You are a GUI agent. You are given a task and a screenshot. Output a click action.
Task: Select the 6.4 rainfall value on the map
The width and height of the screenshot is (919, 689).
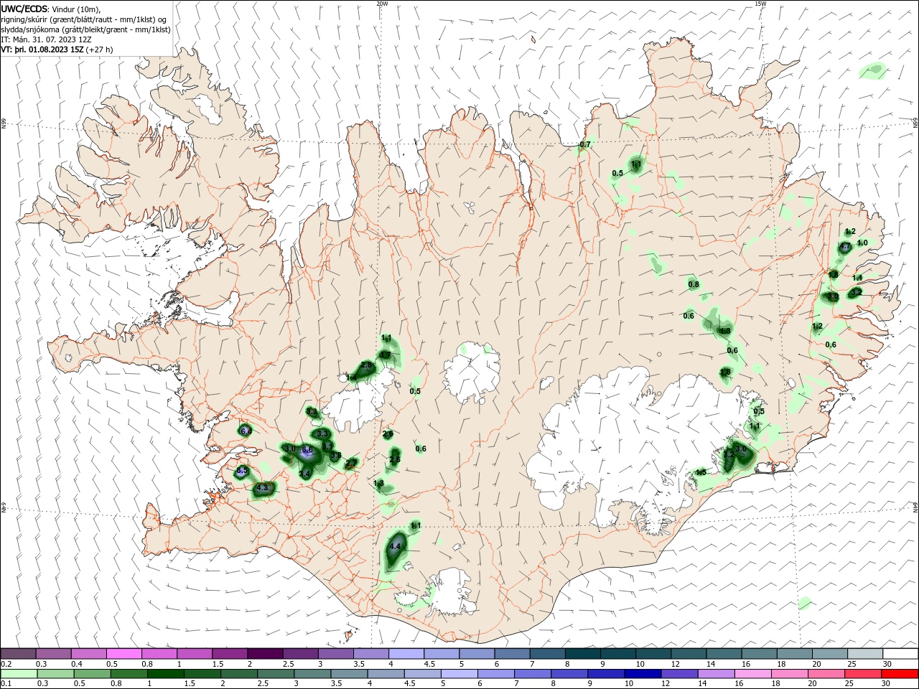246,431
